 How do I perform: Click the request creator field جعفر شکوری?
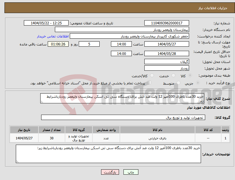pyautogui.click(x=129, y=36)
